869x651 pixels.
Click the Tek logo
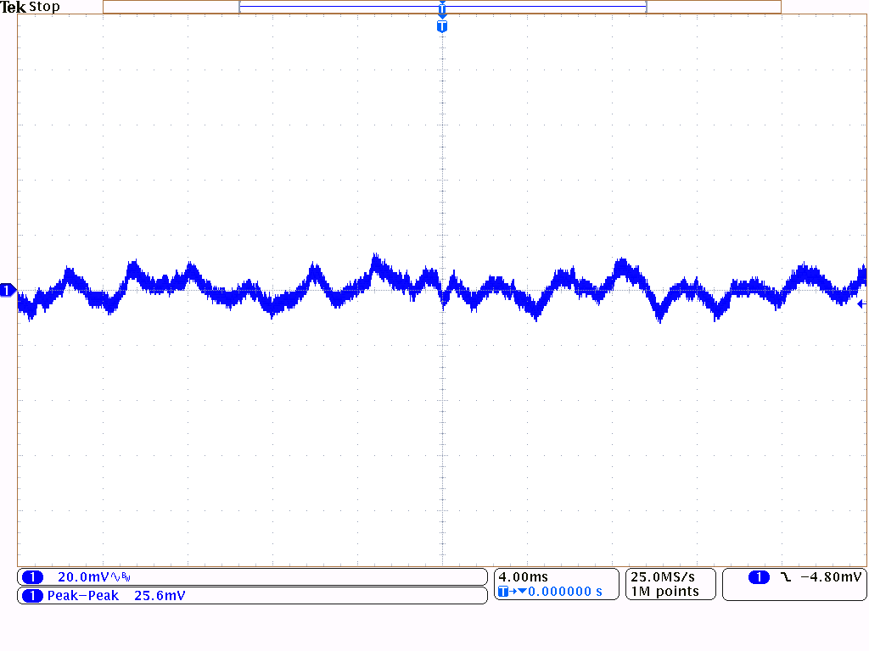pyautogui.click(x=12, y=7)
